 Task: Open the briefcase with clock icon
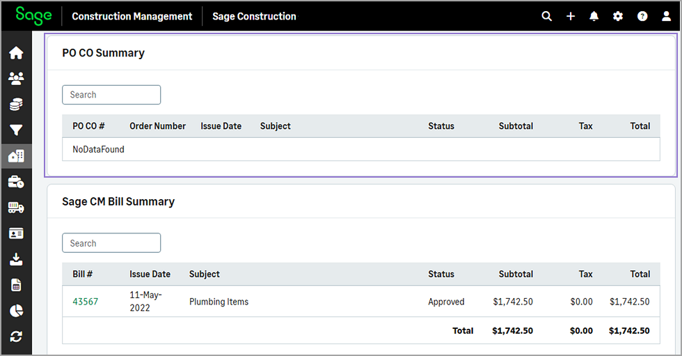(16, 182)
